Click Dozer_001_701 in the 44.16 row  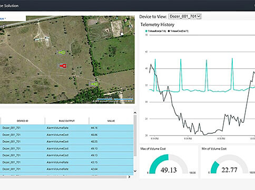pyautogui.click(x=12, y=128)
